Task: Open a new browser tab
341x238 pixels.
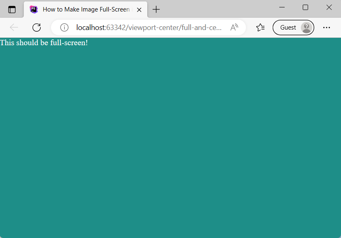Action: pyautogui.click(x=156, y=9)
